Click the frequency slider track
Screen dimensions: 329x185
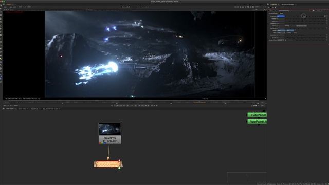[305, 23]
